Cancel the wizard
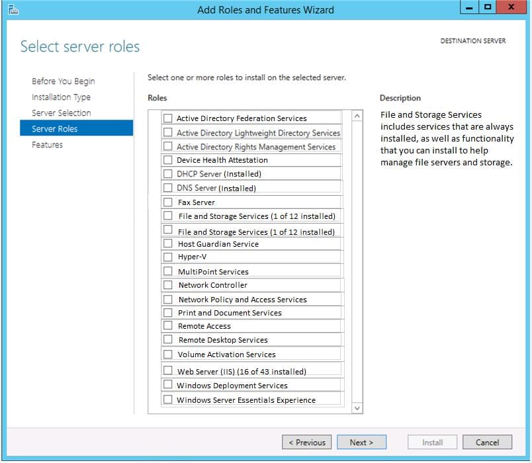Screen dimensions: 532x463 tap(487, 442)
